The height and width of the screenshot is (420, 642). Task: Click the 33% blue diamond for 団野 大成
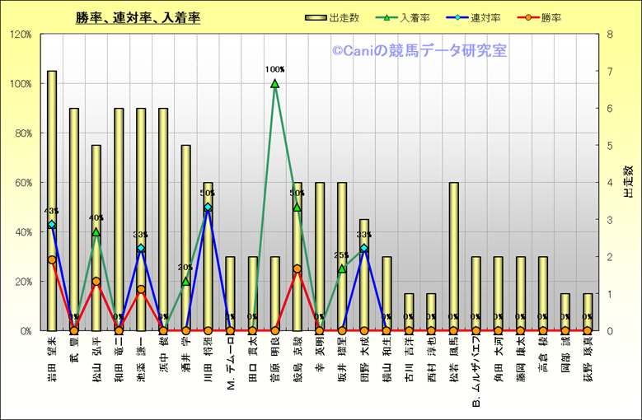click(x=363, y=248)
